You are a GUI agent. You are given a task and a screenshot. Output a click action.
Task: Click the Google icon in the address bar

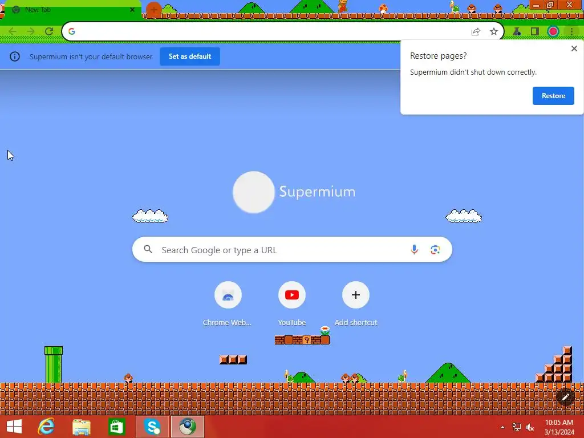(72, 31)
